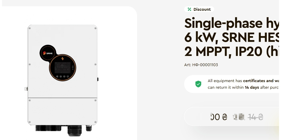
Task: Click the 14 days return text
Action: pos(252,87)
